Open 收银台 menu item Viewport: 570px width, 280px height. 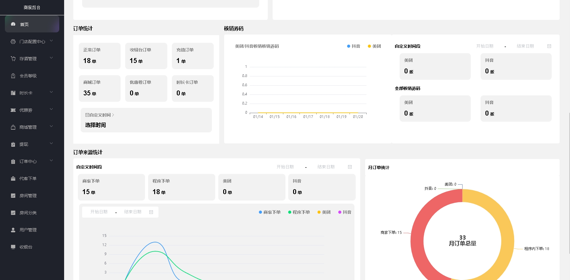pyautogui.click(x=32, y=247)
